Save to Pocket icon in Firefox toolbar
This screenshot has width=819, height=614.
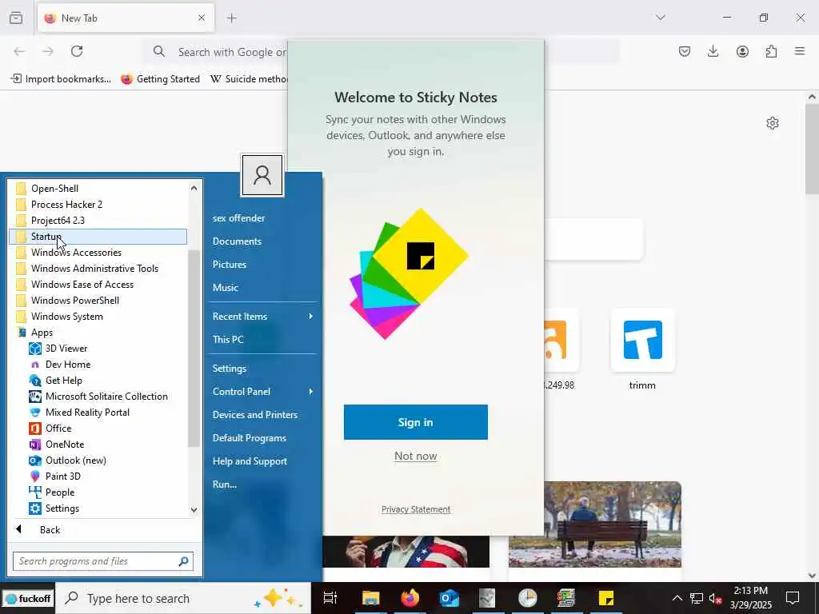(685, 51)
